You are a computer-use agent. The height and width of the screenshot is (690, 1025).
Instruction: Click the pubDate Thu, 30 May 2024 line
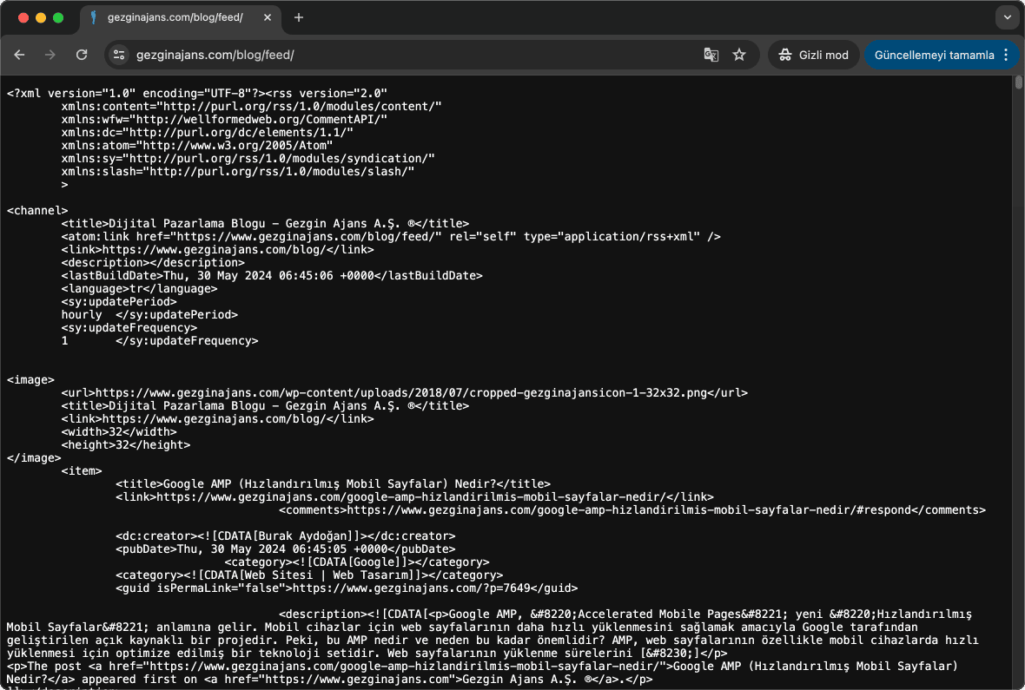click(286, 549)
